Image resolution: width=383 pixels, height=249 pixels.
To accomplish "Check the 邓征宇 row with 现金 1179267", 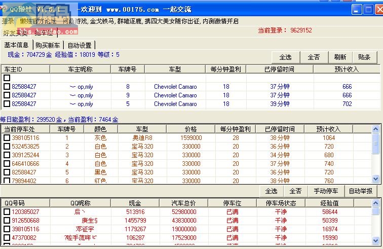I will 7,229.
